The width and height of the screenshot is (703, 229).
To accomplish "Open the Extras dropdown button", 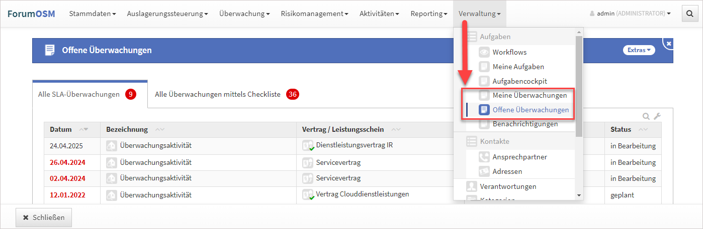I will [639, 50].
